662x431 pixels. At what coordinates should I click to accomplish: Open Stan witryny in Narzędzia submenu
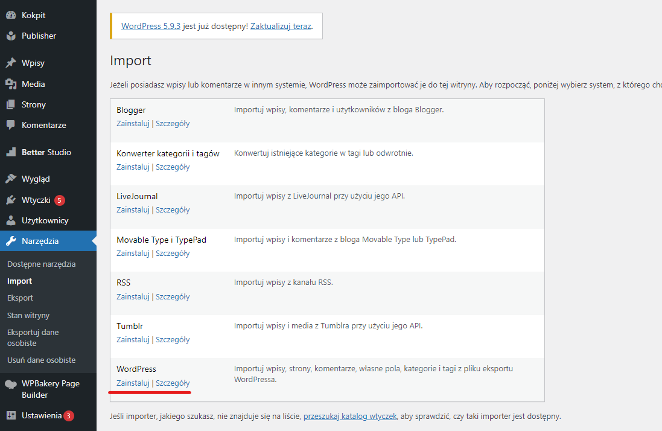click(x=28, y=315)
